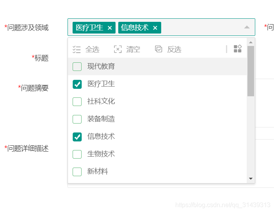Check the 现代教育 checkbox

pyautogui.click(x=77, y=67)
